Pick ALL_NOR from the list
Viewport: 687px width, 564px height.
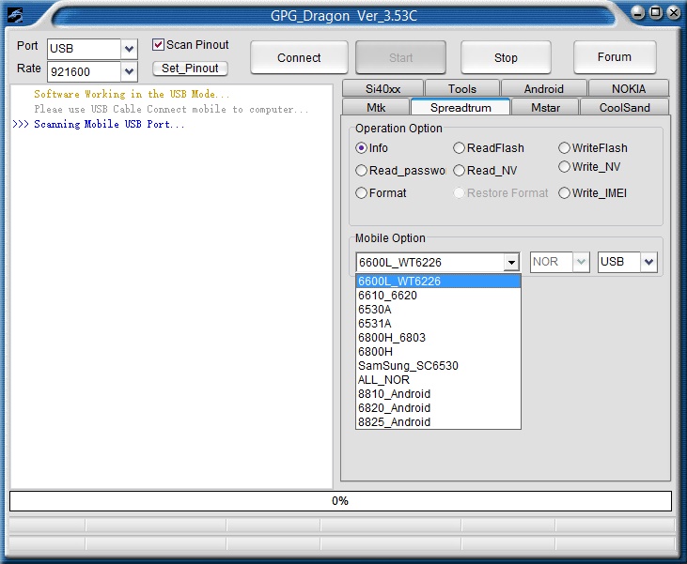click(x=438, y=379)
